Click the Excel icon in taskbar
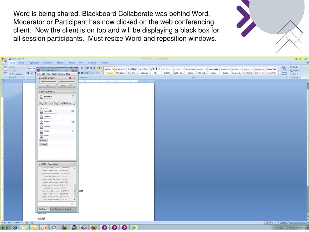The image size is (309, 232). pos(134,227)
